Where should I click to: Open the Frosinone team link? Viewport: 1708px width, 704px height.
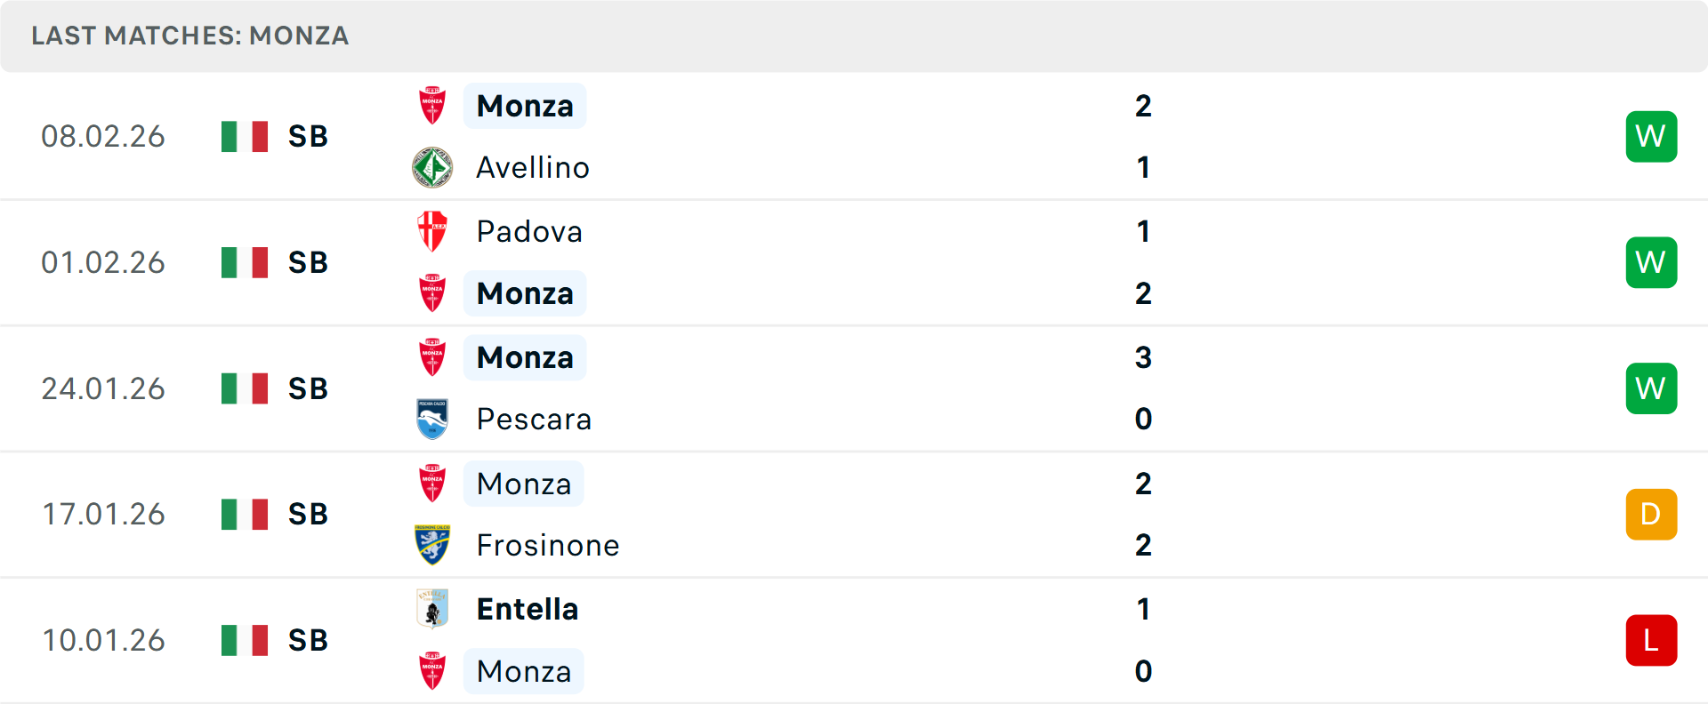click(548, 545)
